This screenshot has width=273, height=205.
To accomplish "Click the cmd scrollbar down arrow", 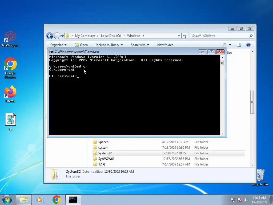I will tap(222, 133).
